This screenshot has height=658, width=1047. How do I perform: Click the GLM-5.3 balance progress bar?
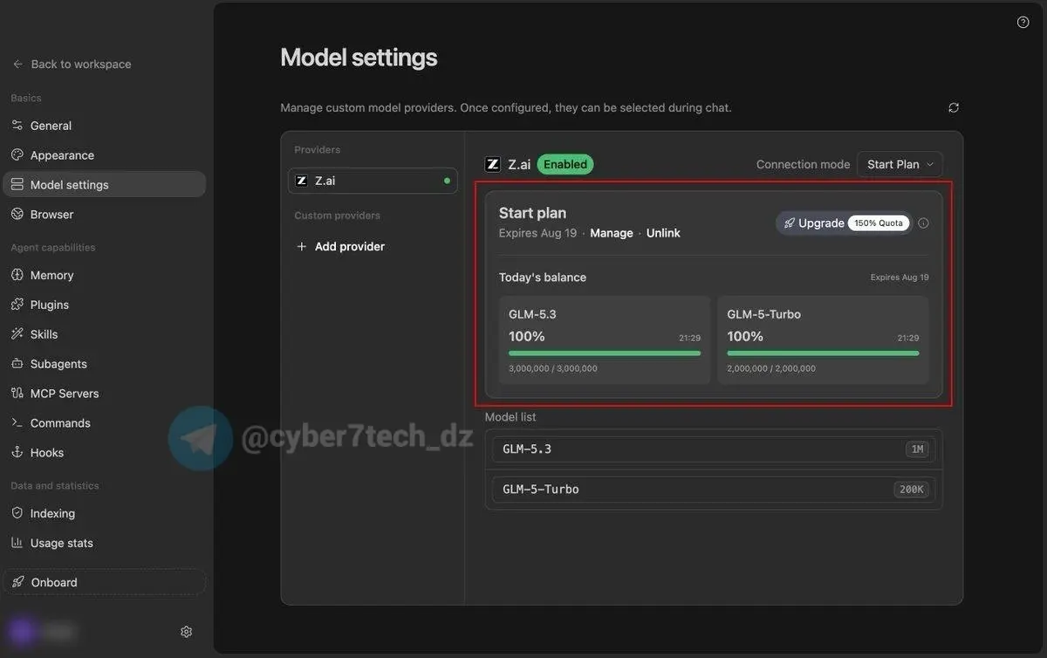point(605,353)
